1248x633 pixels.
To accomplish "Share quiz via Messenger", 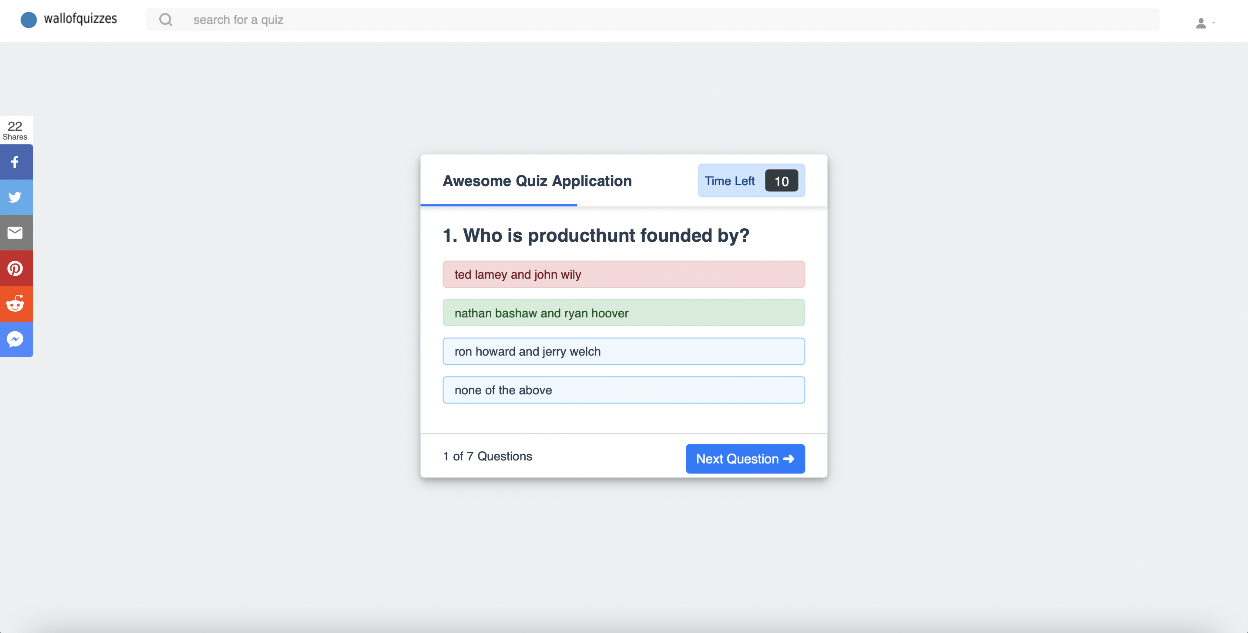I will point(16,339).
